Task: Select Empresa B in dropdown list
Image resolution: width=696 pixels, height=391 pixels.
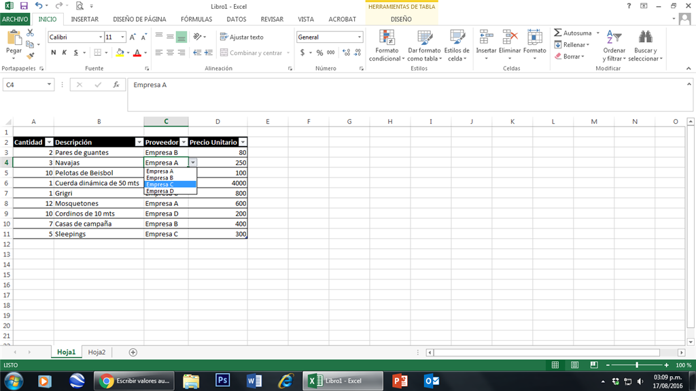Action: [x=171, y=177]
